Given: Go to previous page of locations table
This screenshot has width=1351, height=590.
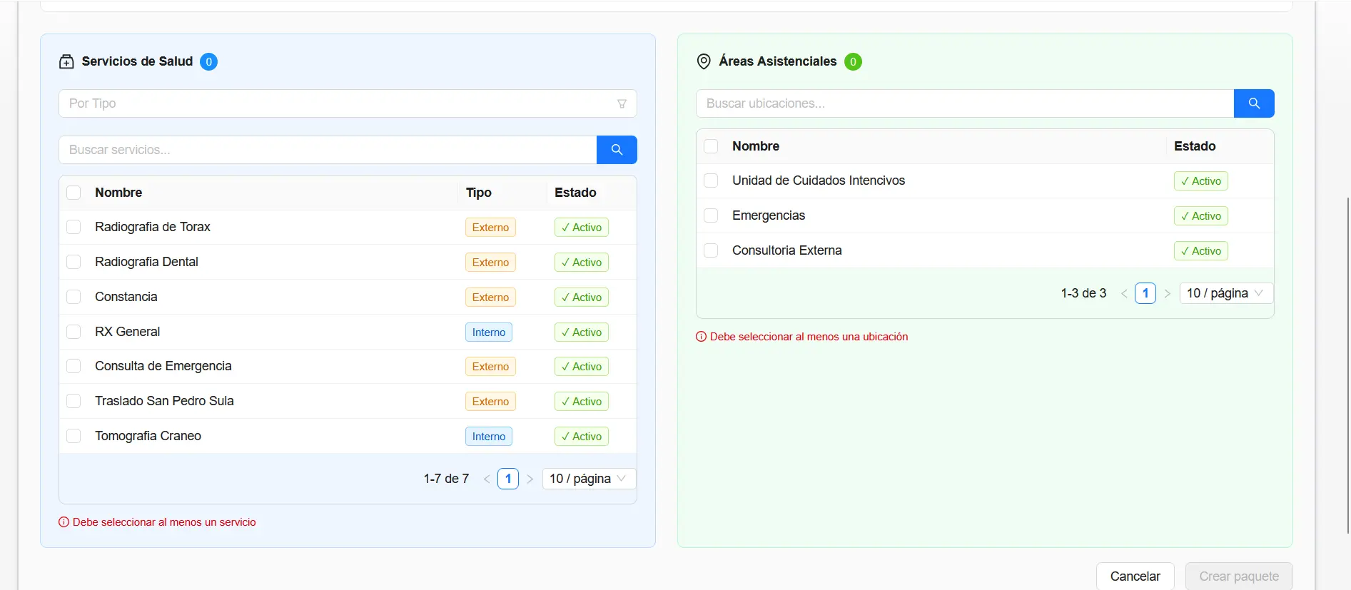Looking at the screenshot, I should [x=1124, y=294].
